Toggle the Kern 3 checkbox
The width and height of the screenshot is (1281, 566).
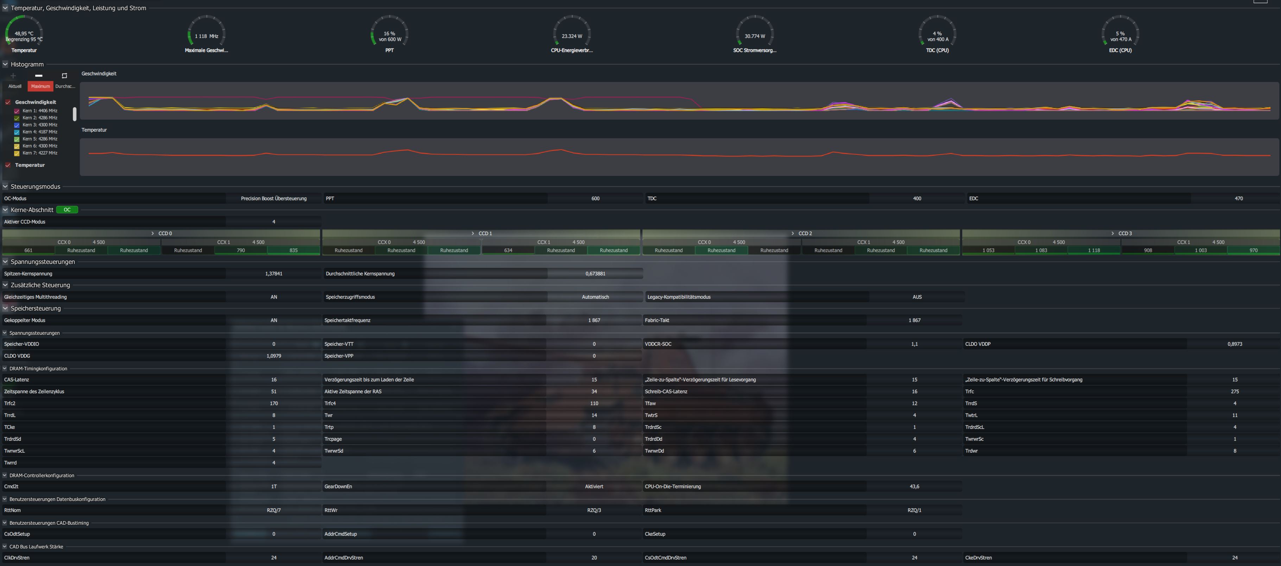(x=17, y=125)
